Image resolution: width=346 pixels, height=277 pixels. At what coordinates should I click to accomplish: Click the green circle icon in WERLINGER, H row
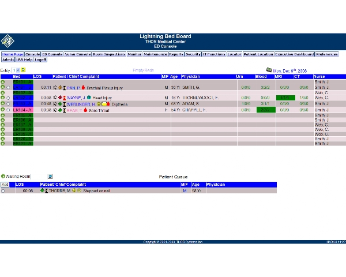(x=3, y=103)
